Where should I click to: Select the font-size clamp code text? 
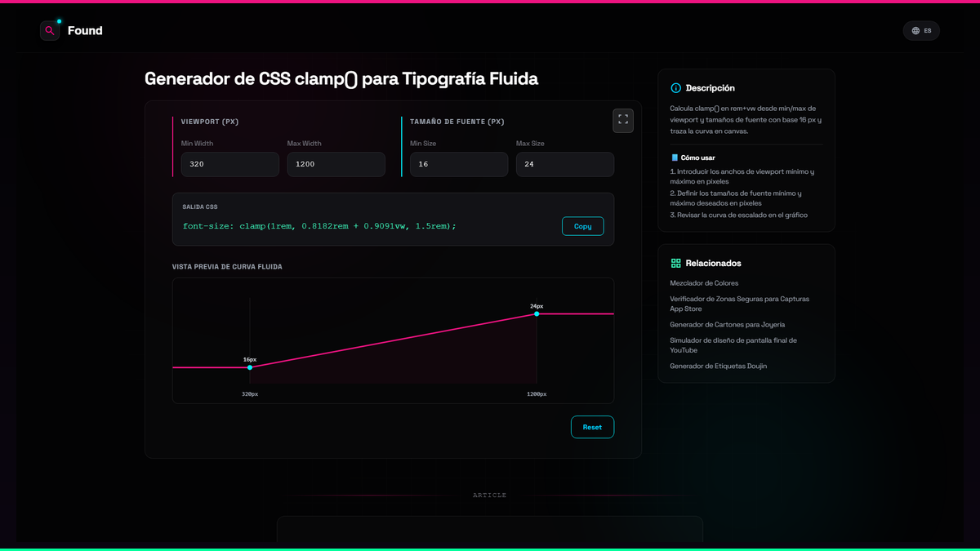(x=319, y=226)
